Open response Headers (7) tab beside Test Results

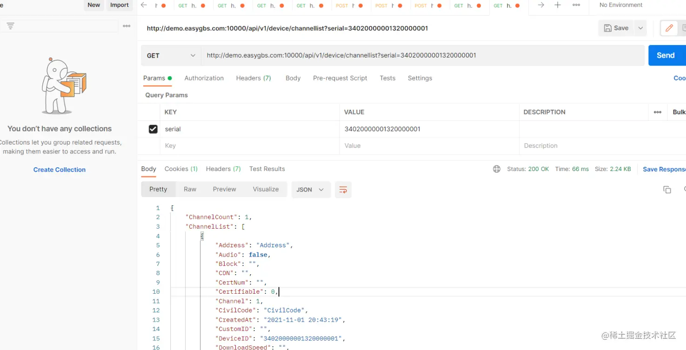click(x=223, y=169)
